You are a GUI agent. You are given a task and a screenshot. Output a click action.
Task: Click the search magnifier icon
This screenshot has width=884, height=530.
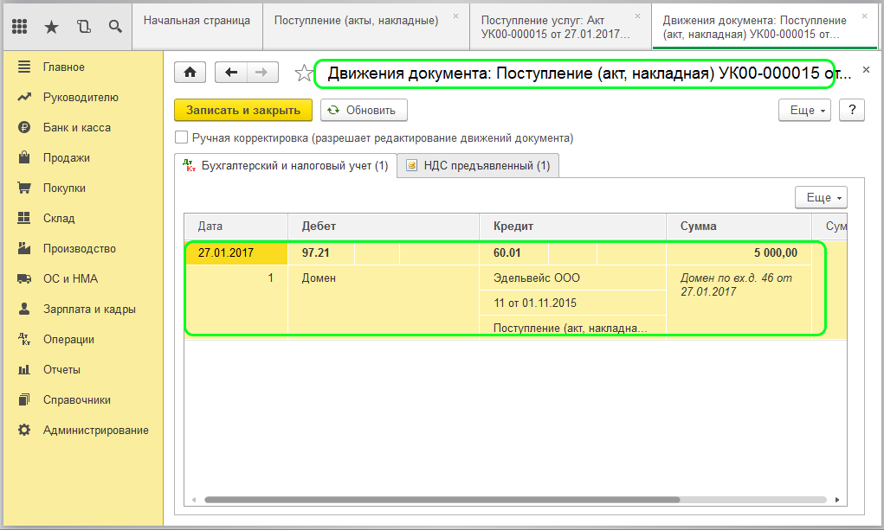pyautogui.click(x=115, y=27)
